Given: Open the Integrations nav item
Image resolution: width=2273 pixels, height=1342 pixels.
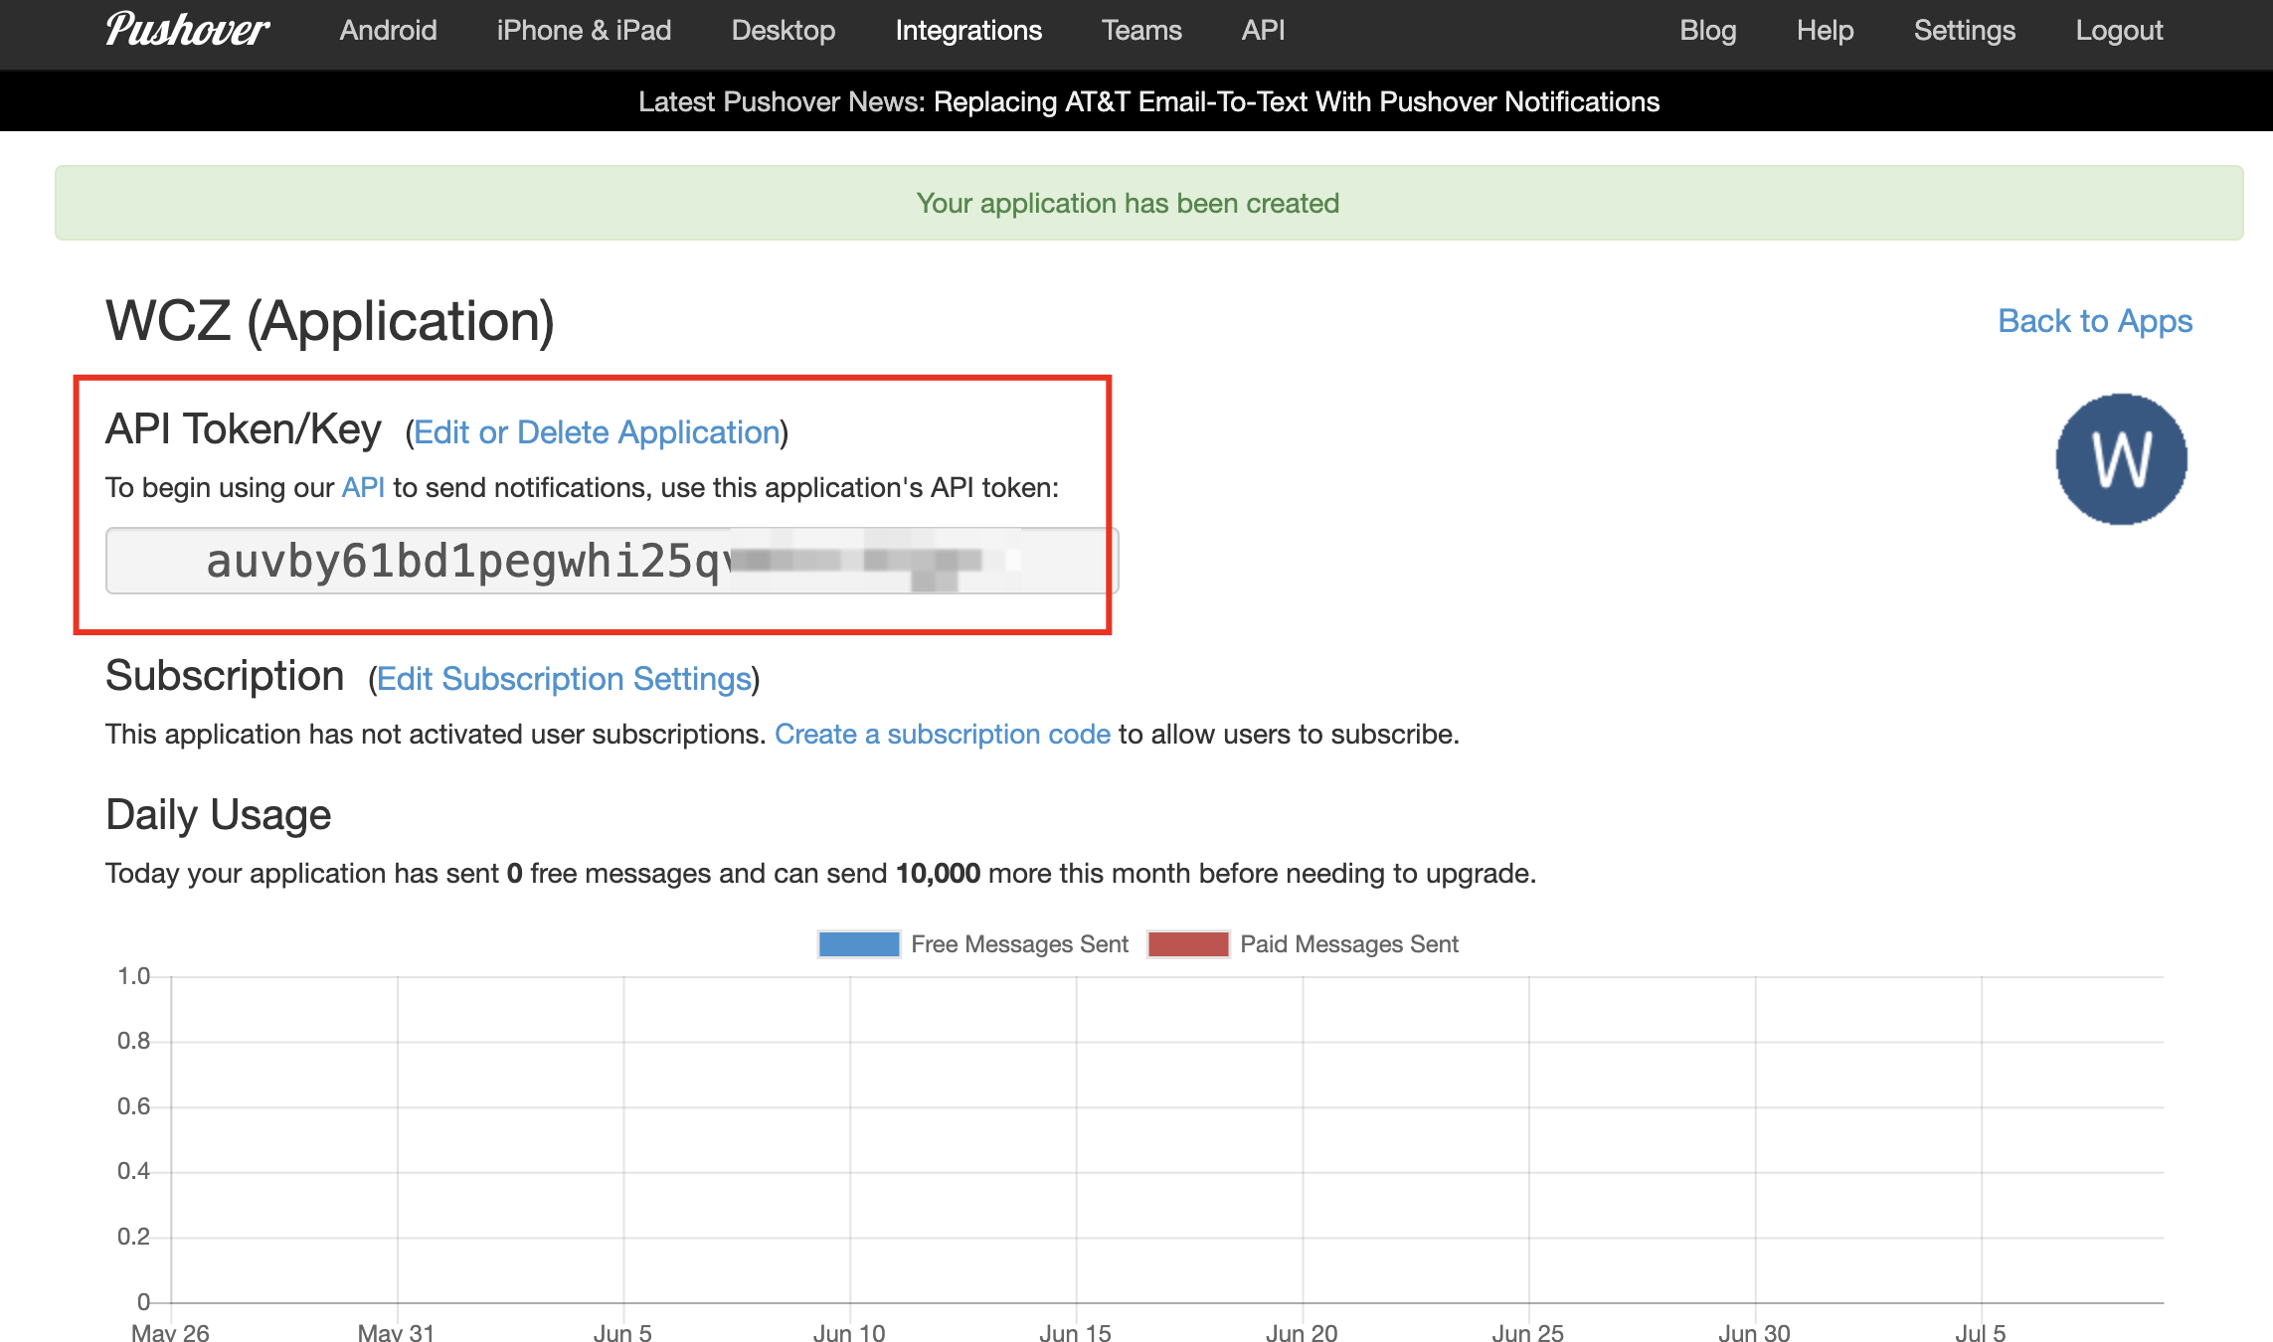Looking at the screenshot, I should click(967, 30).
